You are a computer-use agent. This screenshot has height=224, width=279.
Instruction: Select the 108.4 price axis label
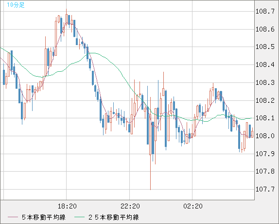[x=265, y=64]
